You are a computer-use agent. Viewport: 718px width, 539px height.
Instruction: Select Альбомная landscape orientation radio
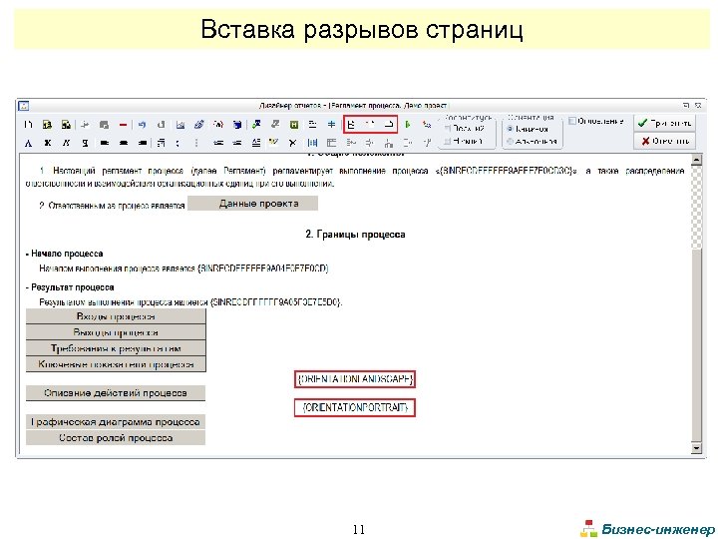tap(510, 141)
